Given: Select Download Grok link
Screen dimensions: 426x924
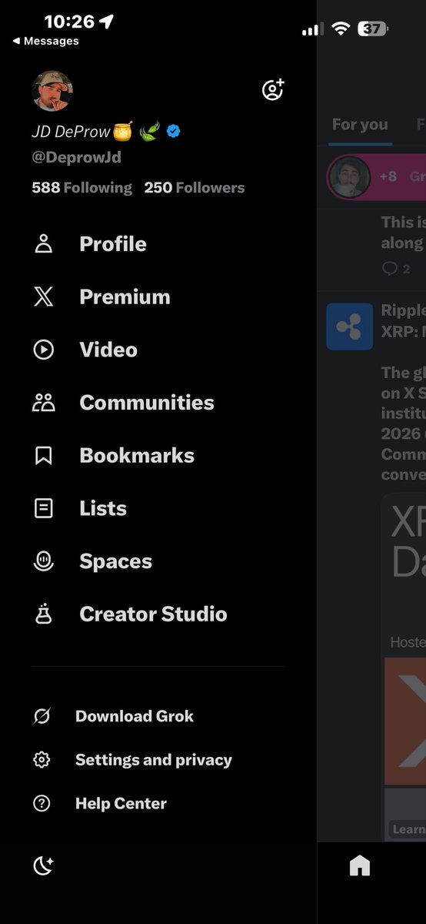Looking at the screenshot, I should (135, 716).
